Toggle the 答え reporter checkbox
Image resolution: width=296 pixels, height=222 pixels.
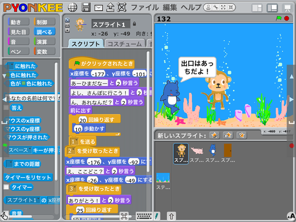pos(6,108)
